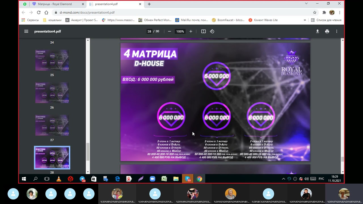Click the 100% zoom level field
Image resolution: width=363 pixels, height=204 pixels.
point(180,31)
